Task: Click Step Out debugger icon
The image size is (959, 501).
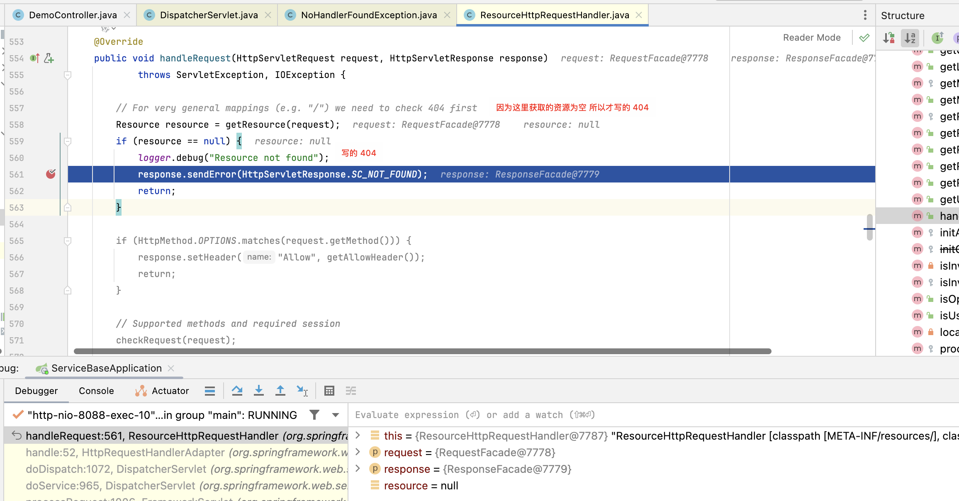Action: pyautogui.click(x=280, y=391)
